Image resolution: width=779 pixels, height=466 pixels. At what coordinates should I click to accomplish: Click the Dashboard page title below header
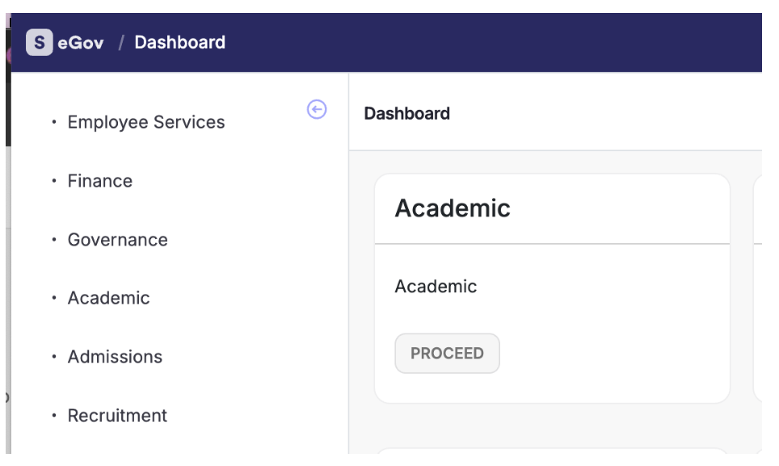[x=406, y=114]
